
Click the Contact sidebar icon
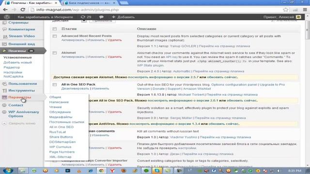(4, 105)
